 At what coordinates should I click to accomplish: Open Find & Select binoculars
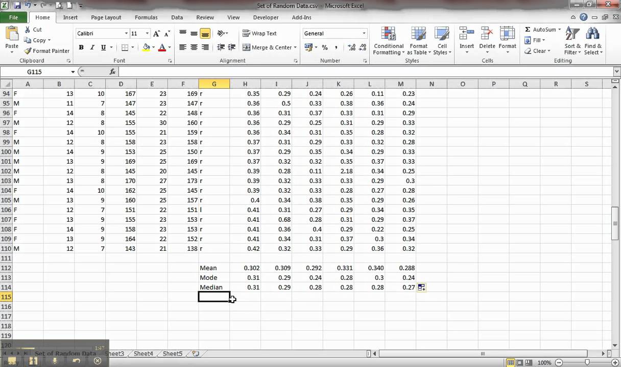point(593,41)
